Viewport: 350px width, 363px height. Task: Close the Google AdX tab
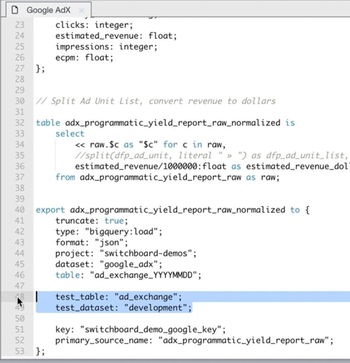[81, 9]
